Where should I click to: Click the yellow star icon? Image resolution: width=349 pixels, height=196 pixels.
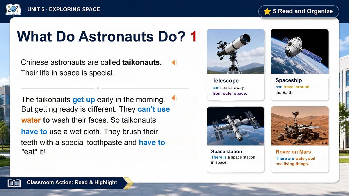pyautogui.click(x=267, y=11)
